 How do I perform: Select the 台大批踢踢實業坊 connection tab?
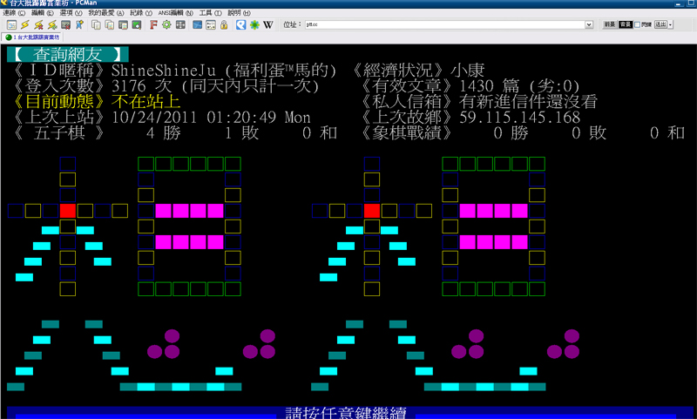32,37
